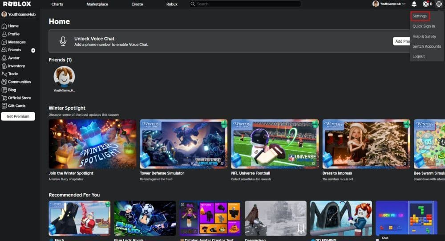The width and height of the screenshot is (445, 241).
Task: Click the Official Store cart icon
Action: [4, 98]
